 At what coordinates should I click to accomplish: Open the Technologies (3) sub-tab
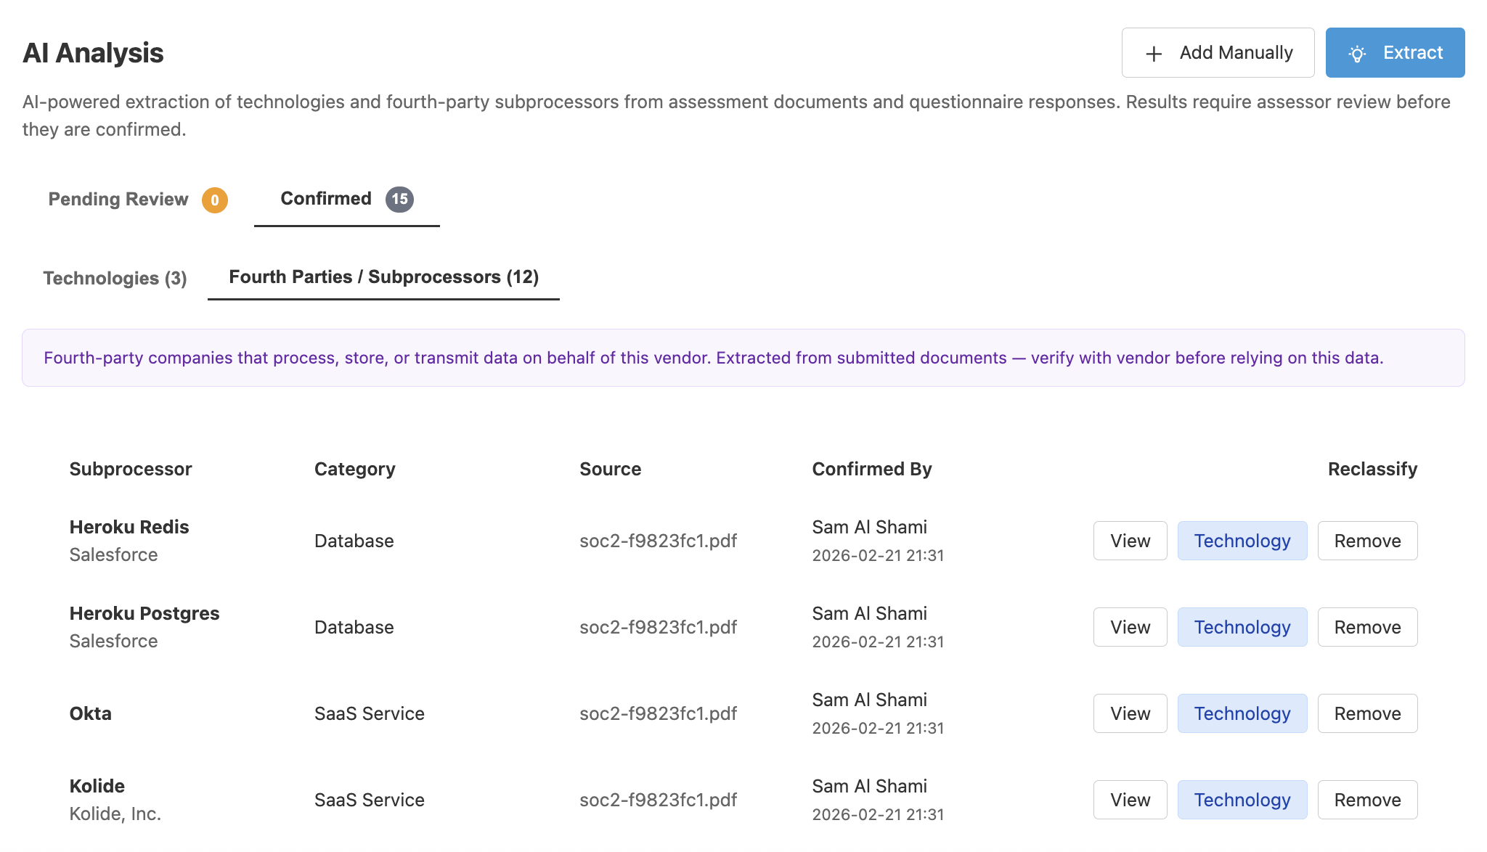point(115,278)
